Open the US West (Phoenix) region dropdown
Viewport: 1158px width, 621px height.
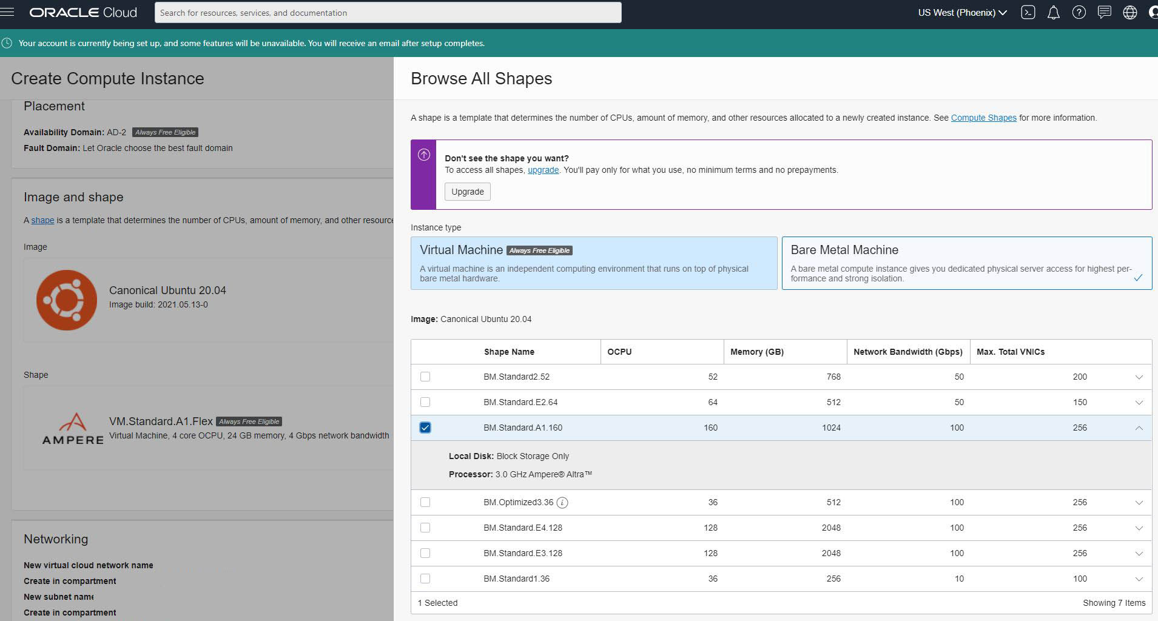click(x=962, y=13)
